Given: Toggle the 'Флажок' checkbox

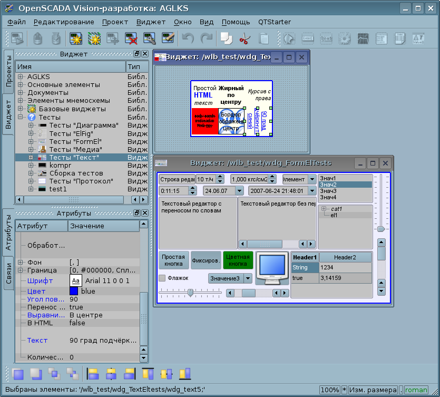Looking at the screenshot, I should [162, 278].
